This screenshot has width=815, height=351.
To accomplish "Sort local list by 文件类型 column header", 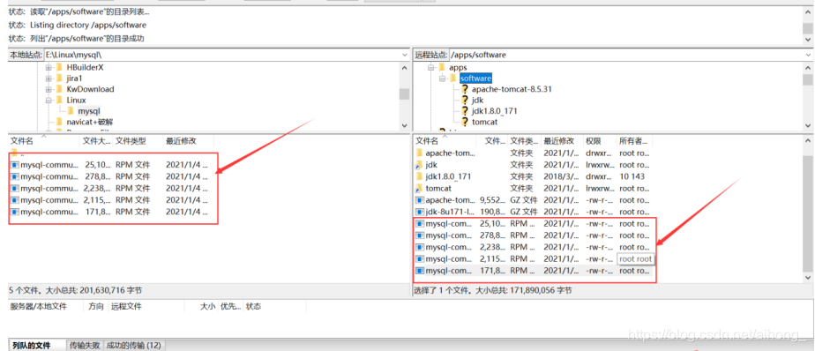I will [x=138, y=140].
